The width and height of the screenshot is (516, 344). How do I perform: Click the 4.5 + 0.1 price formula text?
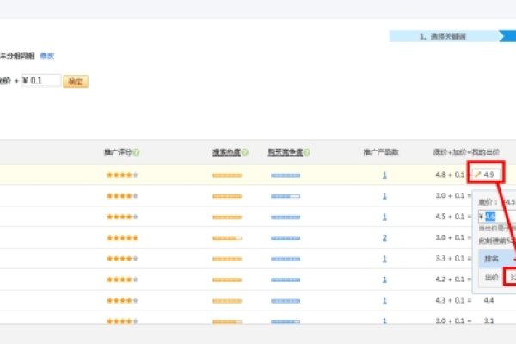(450, 217)
